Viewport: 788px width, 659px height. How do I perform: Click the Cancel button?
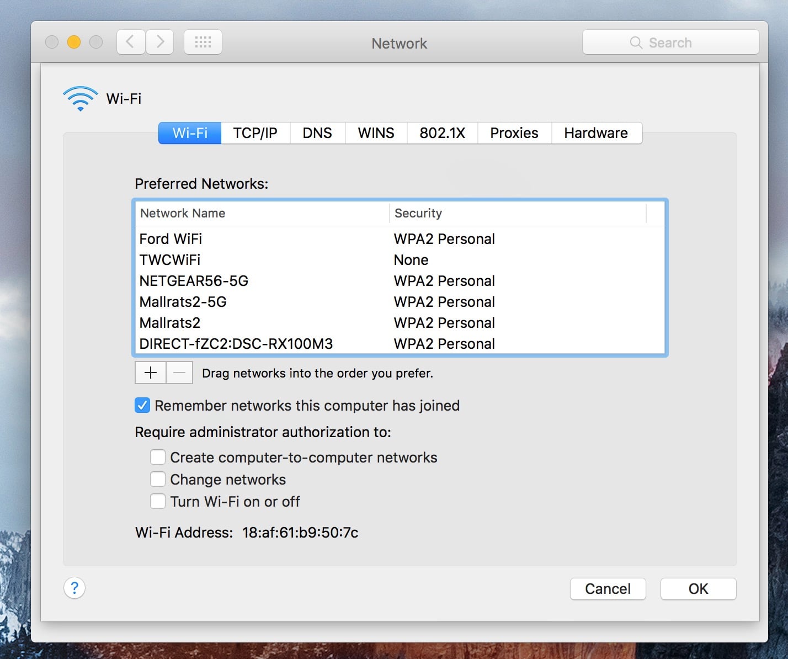608,589
